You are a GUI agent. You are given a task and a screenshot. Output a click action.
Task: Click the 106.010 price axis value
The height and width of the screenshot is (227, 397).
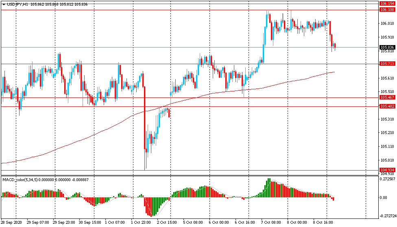[x=387, y=24]
